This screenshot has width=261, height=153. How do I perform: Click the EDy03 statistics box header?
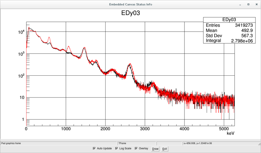click(x=229, y=20)
